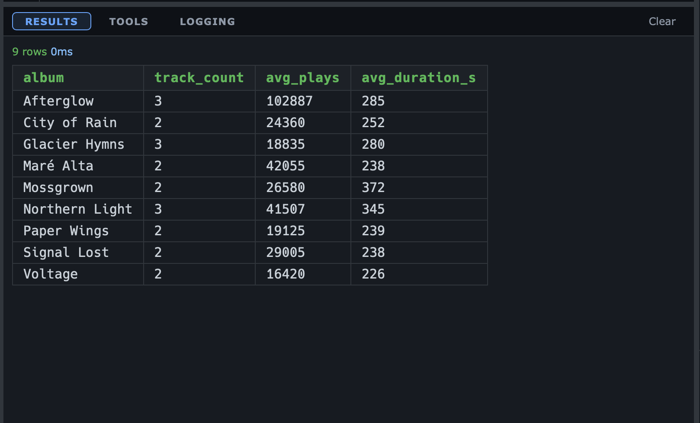The image size is (700, 423).
Task: Select the album column header
Action: (78, 78)
